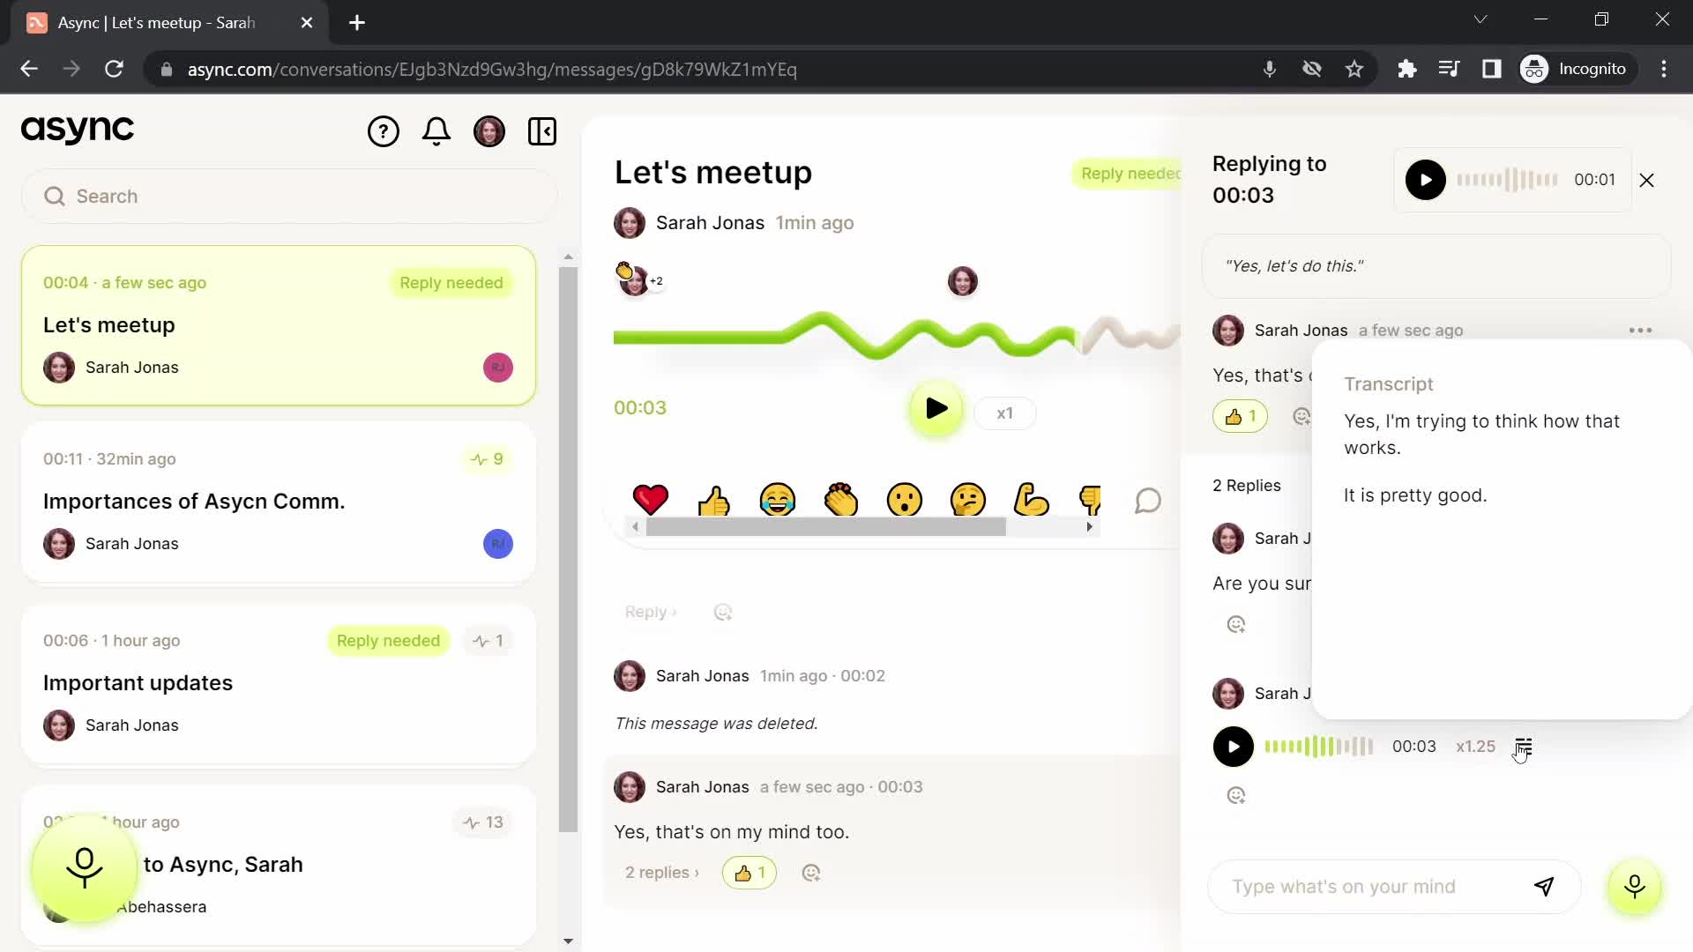Click the playback speed x1 dropdown

tap(1004, 413)
